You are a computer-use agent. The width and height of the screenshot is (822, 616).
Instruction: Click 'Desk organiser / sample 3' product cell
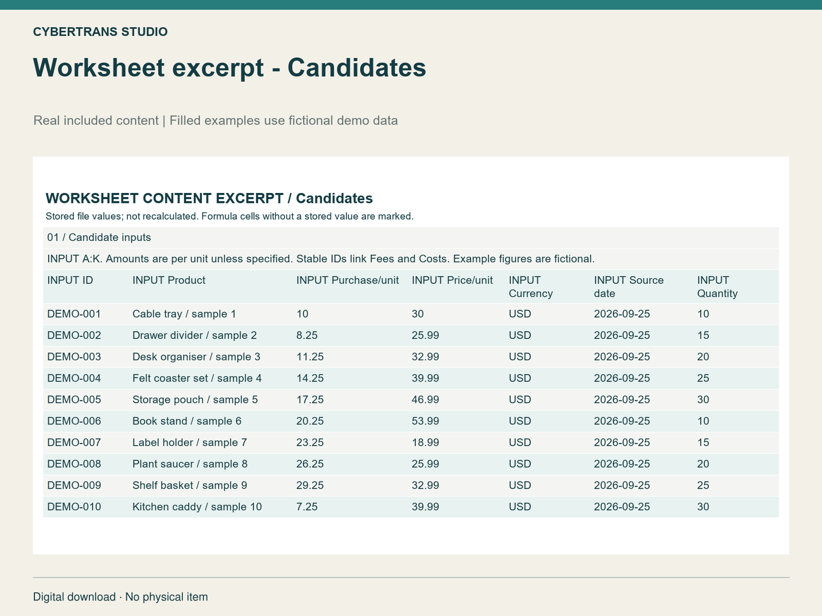(196, 357)
